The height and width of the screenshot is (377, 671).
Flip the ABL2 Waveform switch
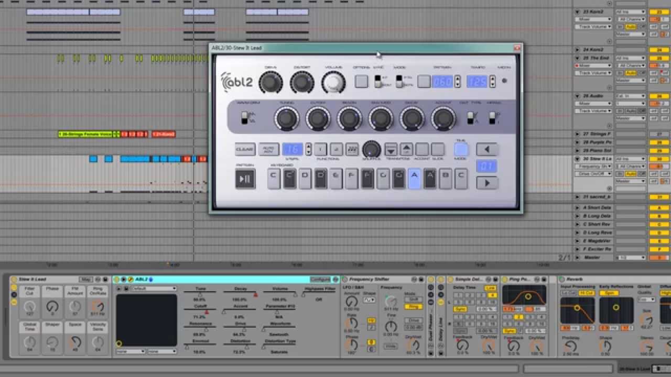tap(244, 118)
